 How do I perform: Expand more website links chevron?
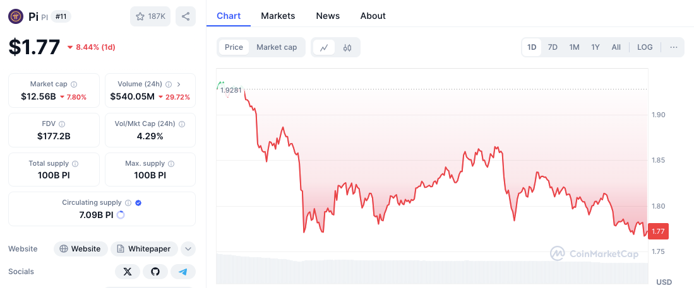[188, 249]
